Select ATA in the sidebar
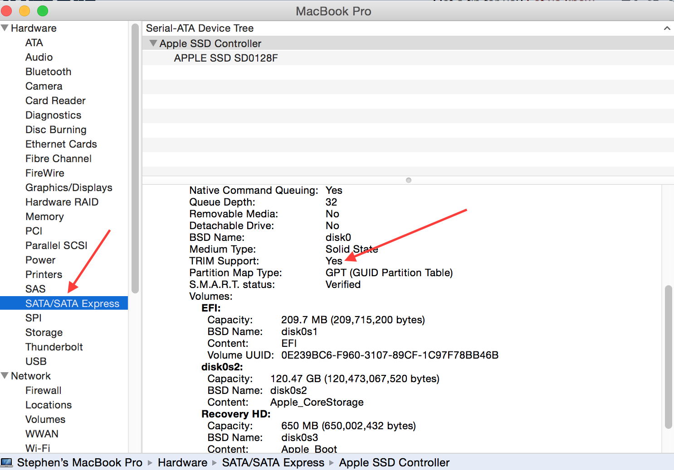674x470 pixels. point(34,43)
